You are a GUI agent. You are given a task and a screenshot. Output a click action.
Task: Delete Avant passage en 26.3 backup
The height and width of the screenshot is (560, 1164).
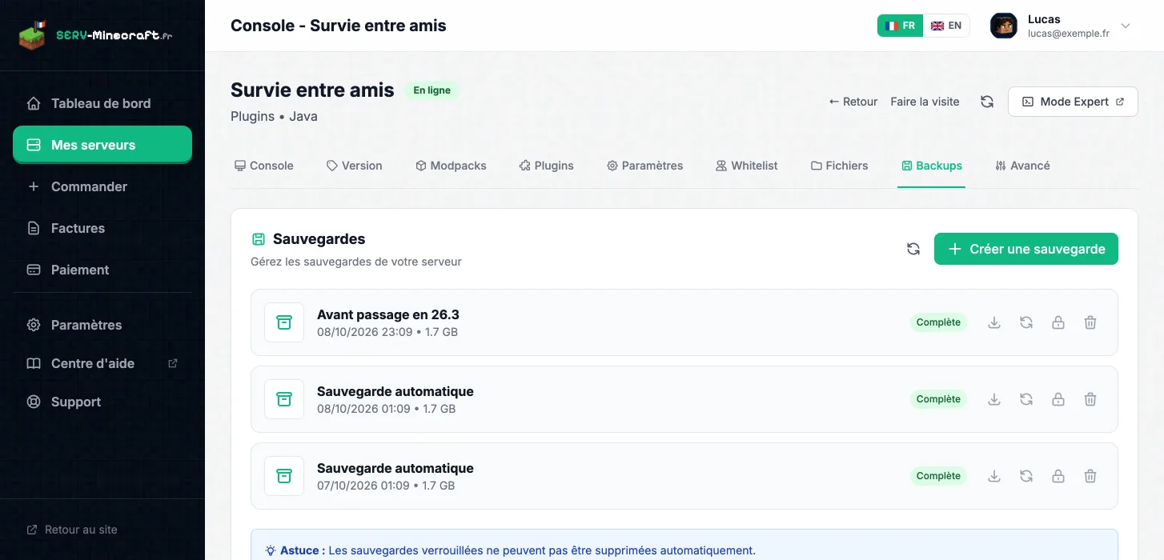pyautogui.click(x=1090, y=322)
